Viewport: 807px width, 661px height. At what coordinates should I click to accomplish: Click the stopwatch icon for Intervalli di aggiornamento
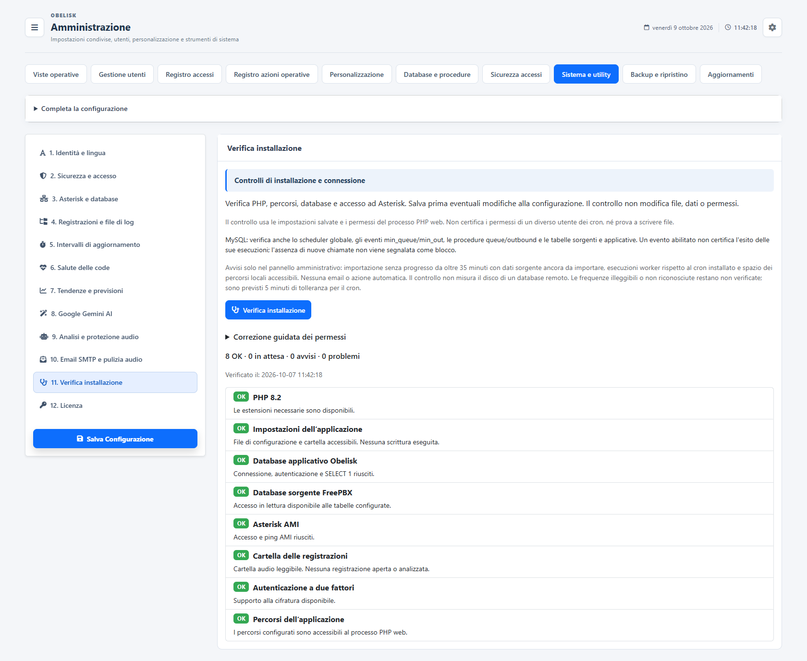tap(43, 245)
